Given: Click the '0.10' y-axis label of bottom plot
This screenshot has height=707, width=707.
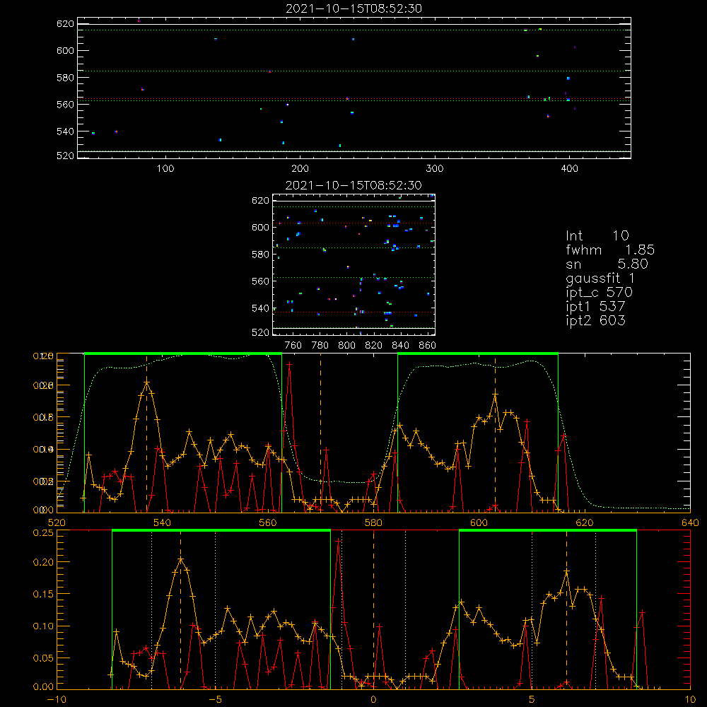Looking at the screenshot, I should [43, 626].
